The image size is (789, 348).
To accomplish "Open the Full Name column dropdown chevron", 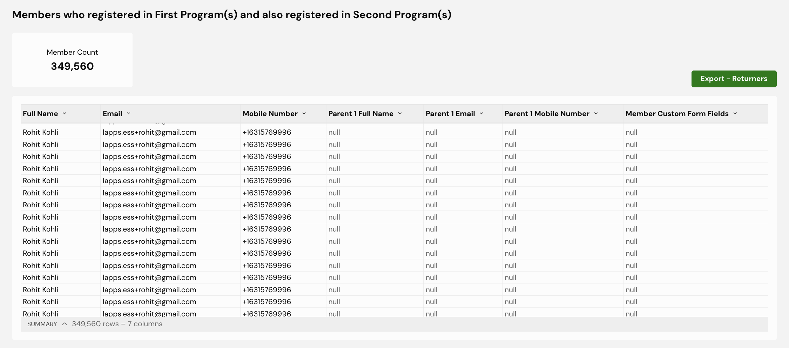I will (x=65, y=113).
